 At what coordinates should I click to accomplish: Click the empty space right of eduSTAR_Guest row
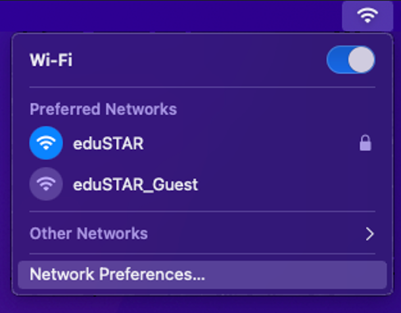pos(289,184)
